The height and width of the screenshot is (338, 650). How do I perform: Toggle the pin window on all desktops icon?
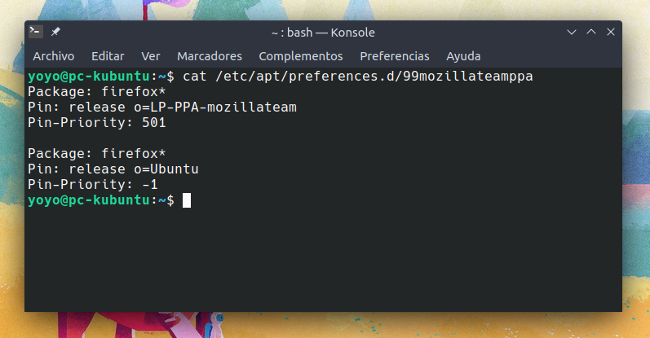pyautogui.click(x=55, y=32)
